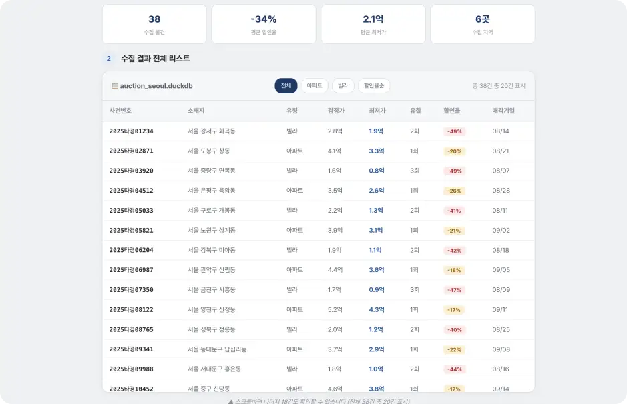
Task: Click the 소재지 column header
Action: (x=196, y=111)
